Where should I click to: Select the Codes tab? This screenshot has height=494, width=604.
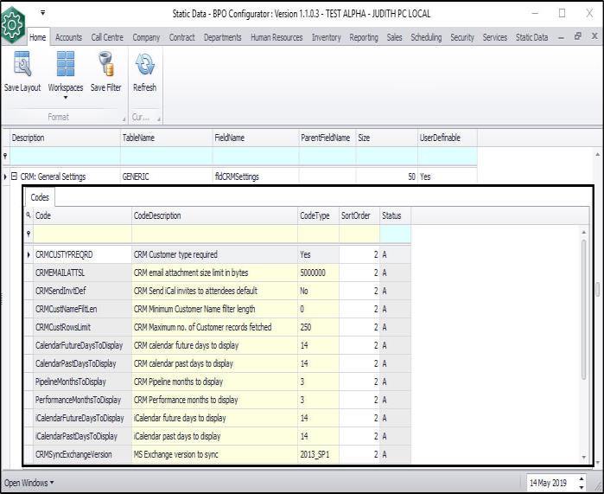tap(40, 197)
